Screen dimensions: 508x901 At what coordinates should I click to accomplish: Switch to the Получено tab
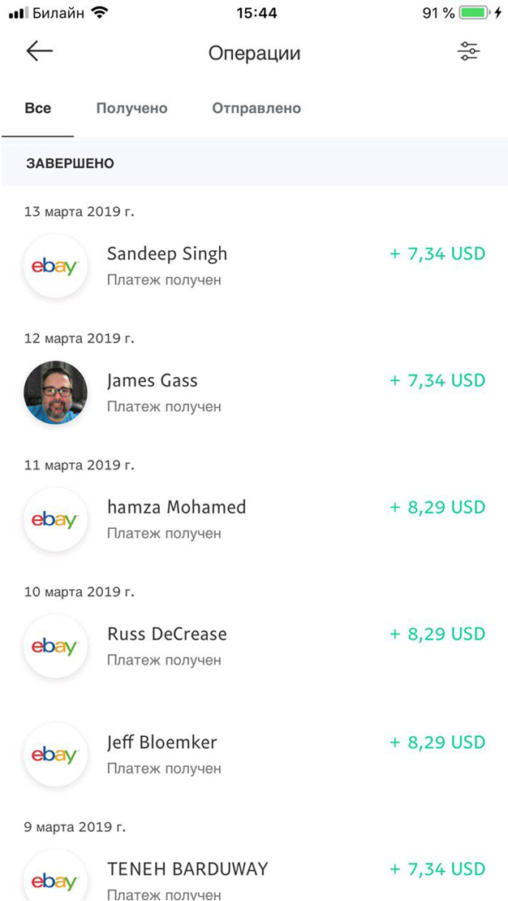(x=131, y=108)
